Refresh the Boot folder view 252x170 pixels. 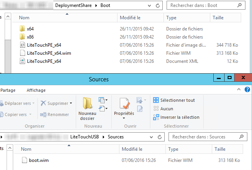(x=157, y=6)
